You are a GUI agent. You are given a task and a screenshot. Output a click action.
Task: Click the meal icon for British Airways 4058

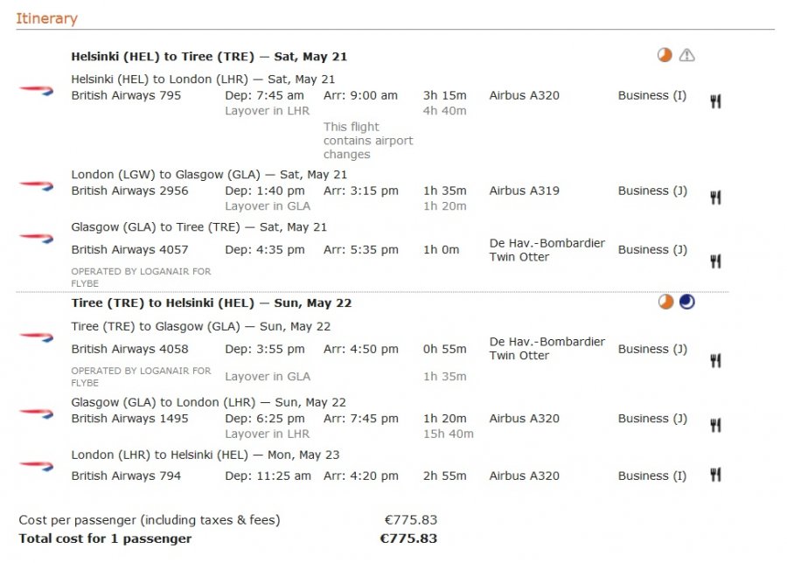tap(715, 360)
